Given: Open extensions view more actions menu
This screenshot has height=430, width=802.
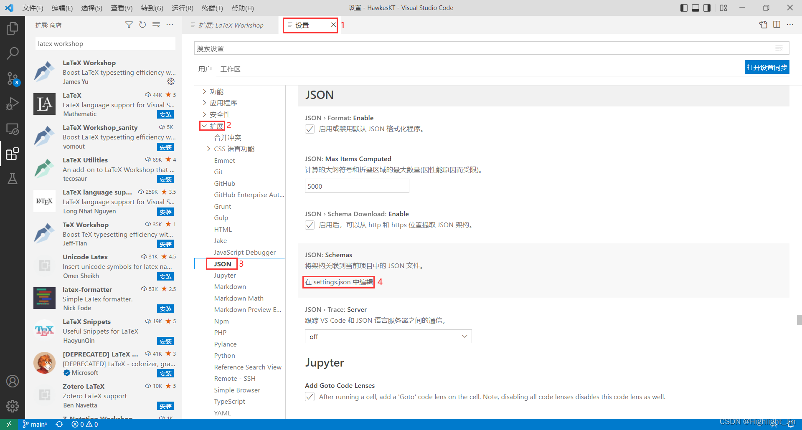Looking at the screenshot, I should pos(170,25).
